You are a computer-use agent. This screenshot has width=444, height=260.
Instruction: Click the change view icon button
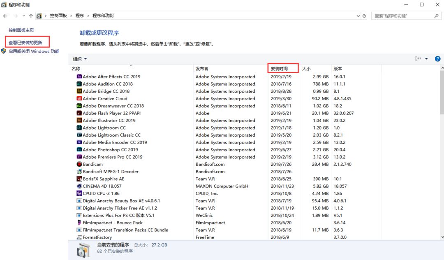coord(418,59)
